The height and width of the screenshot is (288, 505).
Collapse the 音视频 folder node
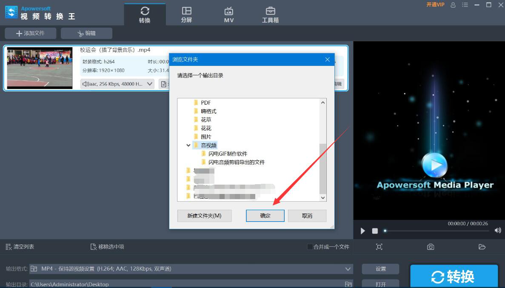click(188, 145)
